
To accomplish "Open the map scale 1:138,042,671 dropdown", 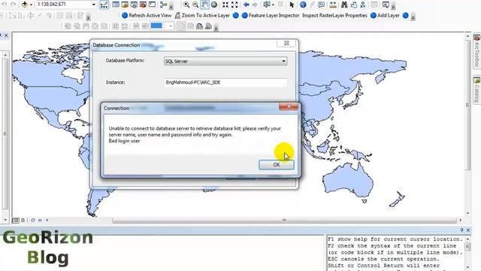I will pos(93,5).
